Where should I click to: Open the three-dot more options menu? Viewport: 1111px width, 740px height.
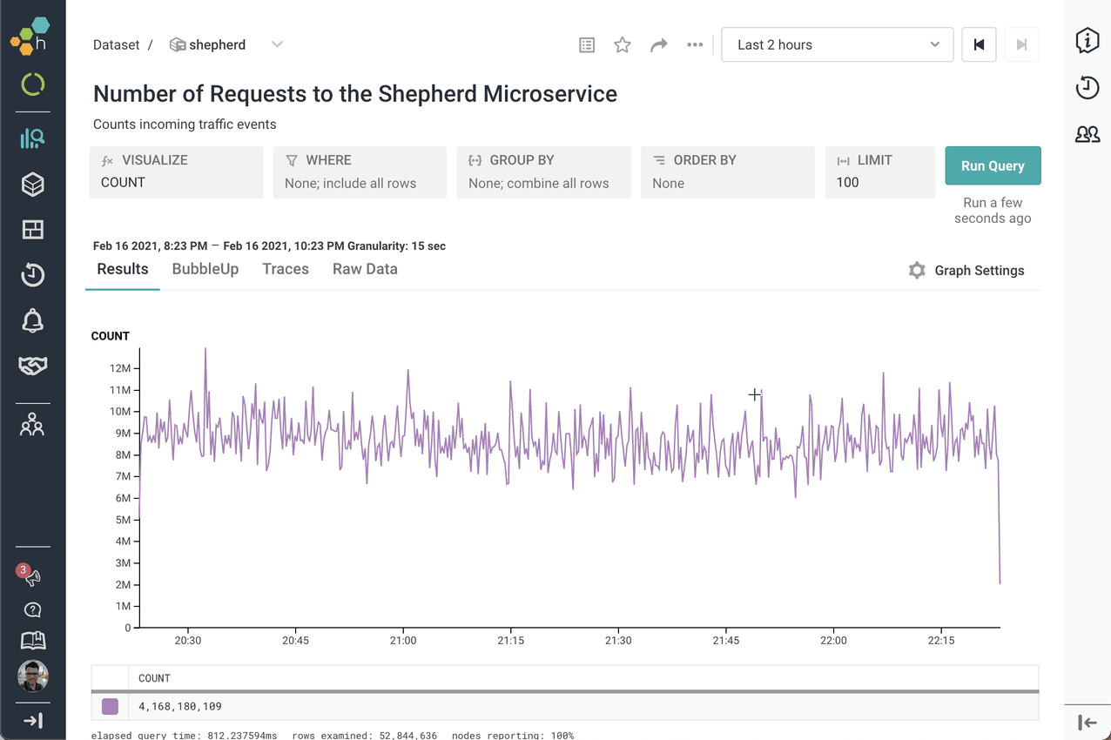694,45
